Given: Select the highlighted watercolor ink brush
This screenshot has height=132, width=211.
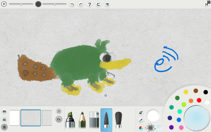Looking at the screenshot, I should pos(106,120).
